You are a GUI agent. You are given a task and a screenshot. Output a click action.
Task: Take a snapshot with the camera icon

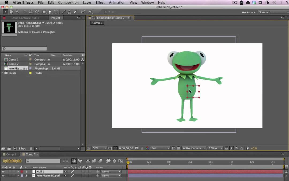(x=137, y=148)
